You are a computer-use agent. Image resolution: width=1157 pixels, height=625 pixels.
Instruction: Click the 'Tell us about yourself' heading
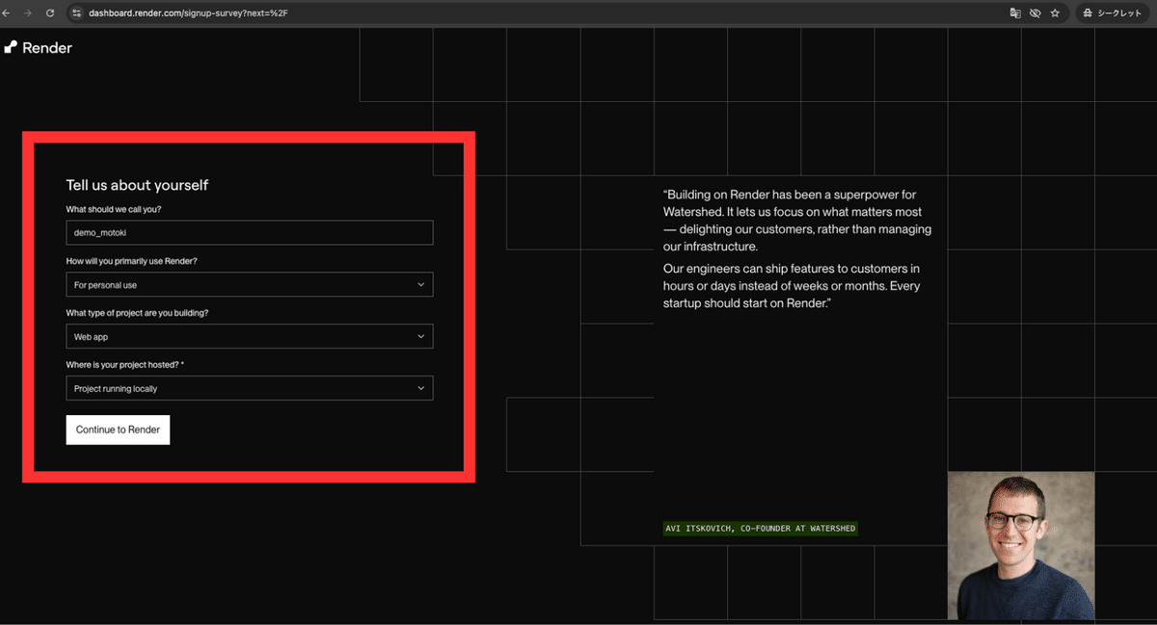pos(137,185)
